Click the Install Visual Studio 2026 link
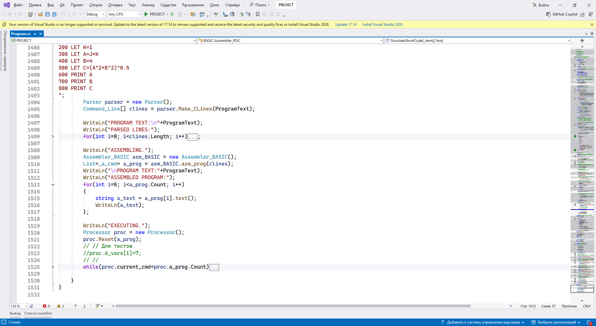596x326 pixels. 382,25
